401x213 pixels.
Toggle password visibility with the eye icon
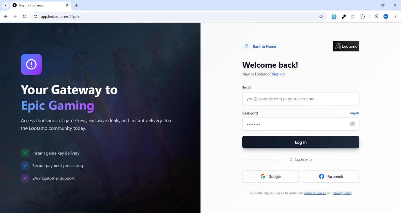click(352, 124)
